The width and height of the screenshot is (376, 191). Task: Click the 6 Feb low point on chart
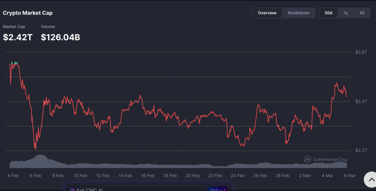pyautogui.click(x=35, y=149)
